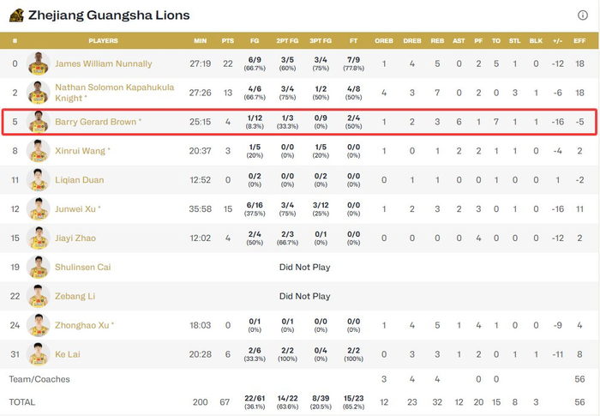Click Nathan Knight's player avatar
This screenshot has width=600, height=416.
[38, 93]
